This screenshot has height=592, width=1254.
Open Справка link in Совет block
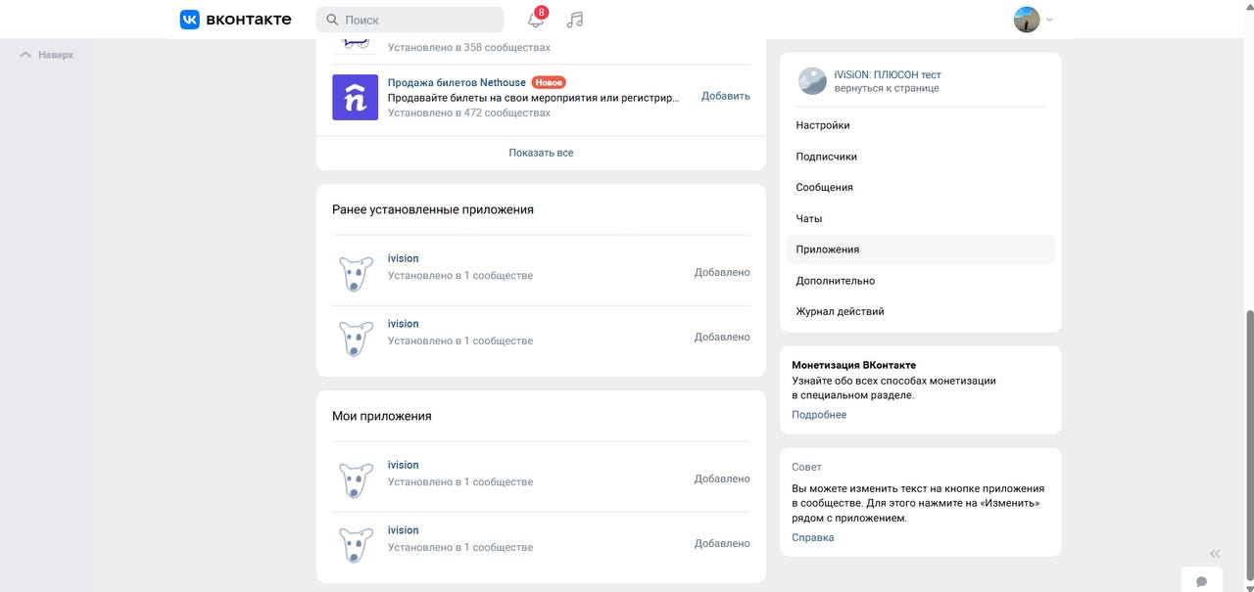[813, 537]
